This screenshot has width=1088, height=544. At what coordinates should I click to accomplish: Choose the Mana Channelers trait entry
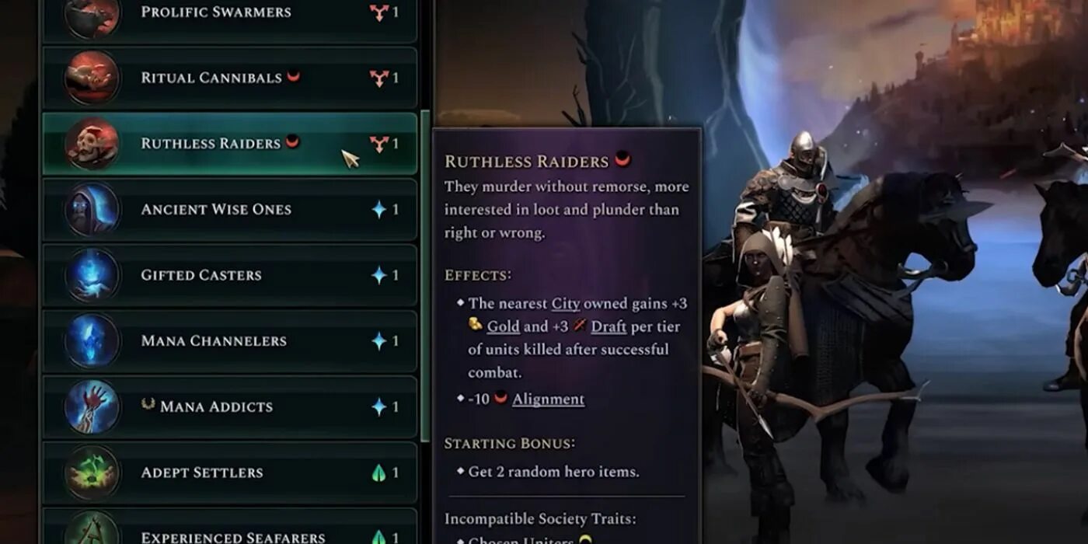(x=229, y=340)
